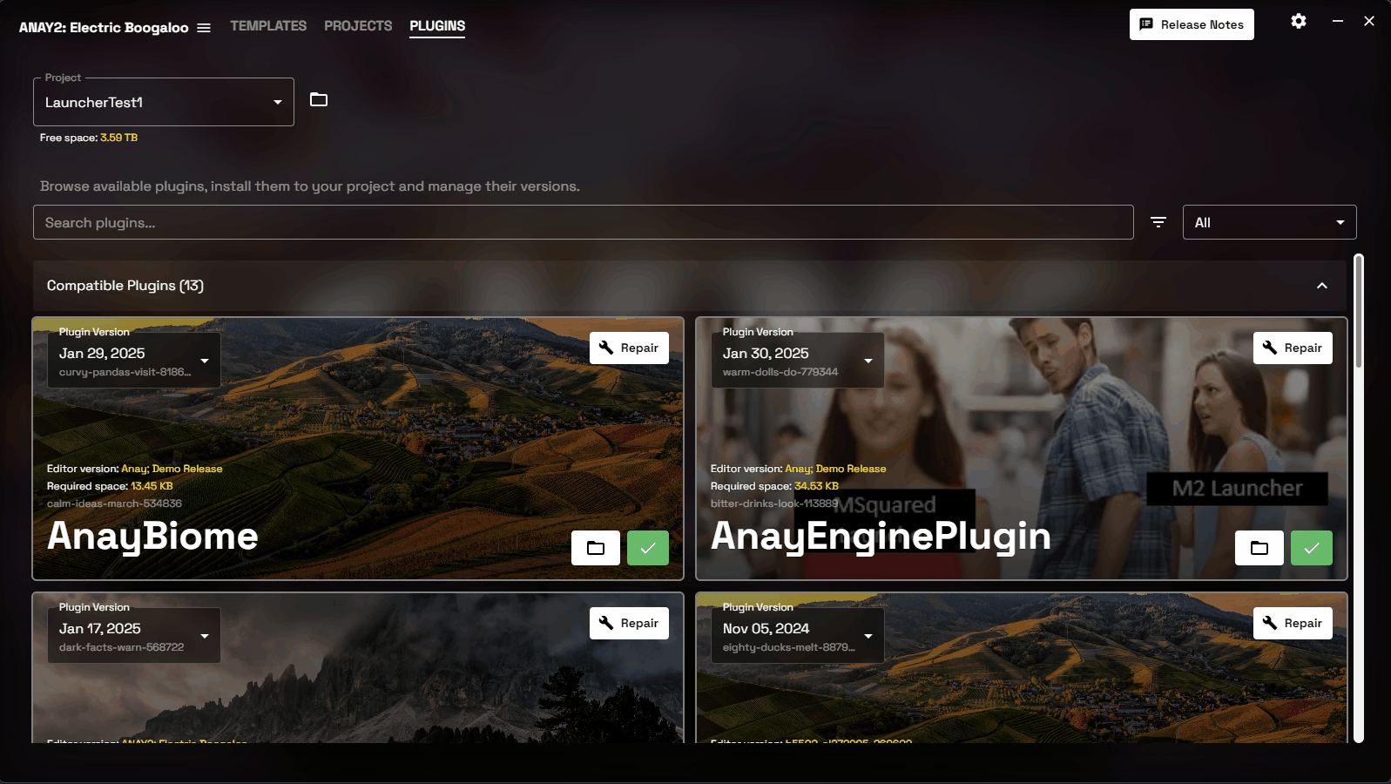The image size is (1391, 784).
Task: Open the Jan 30, 2025 plugin version dropdown
Action: 798,360
